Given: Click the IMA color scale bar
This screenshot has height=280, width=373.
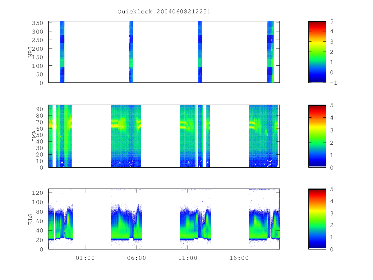Looking at the screenshot, I should coord(317,136).
